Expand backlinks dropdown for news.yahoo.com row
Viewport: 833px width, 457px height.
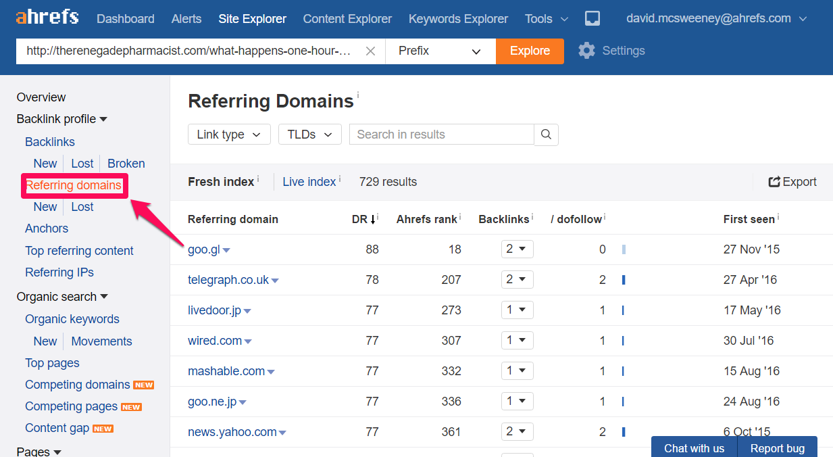click(518, 431)
